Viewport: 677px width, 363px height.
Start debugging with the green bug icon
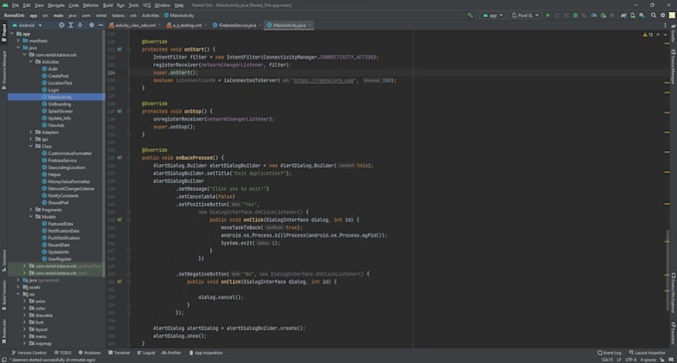click(x=575, y=15)
